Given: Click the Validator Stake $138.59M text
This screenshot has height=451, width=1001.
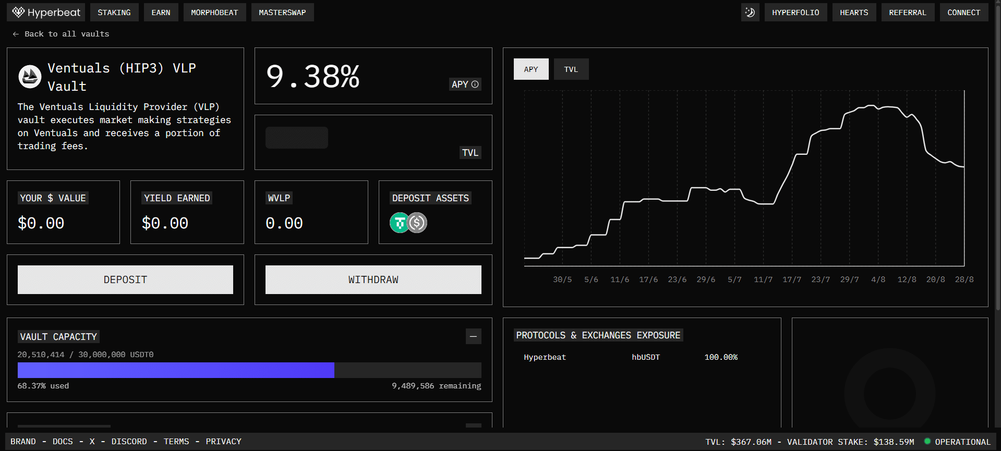Looking at the screenshot, I should click(x=850, y=442).
